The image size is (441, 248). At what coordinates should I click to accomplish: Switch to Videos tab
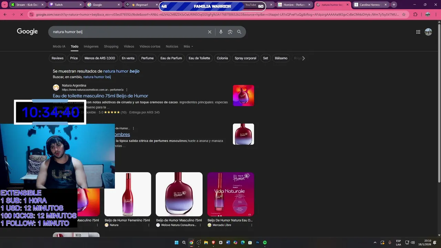pos(129,46)
